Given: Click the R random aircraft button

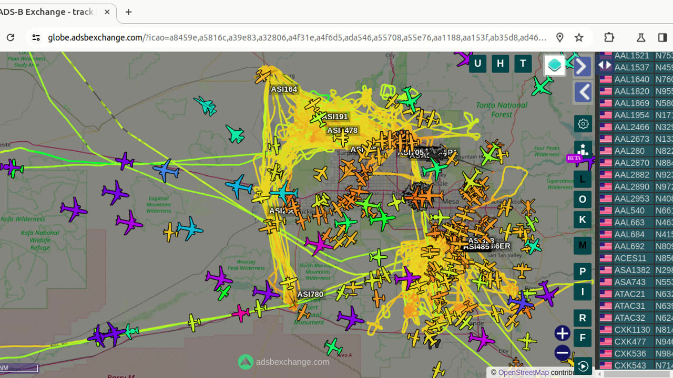Looking at the screenshot, I should [x=582, y=318].
